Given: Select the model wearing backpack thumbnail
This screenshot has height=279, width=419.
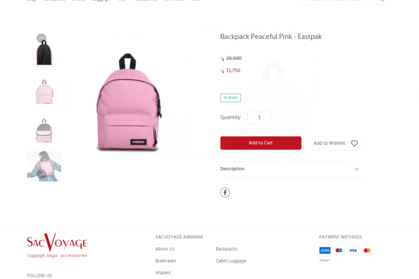Looking at the screenshot, I should (x=44, y=166).
